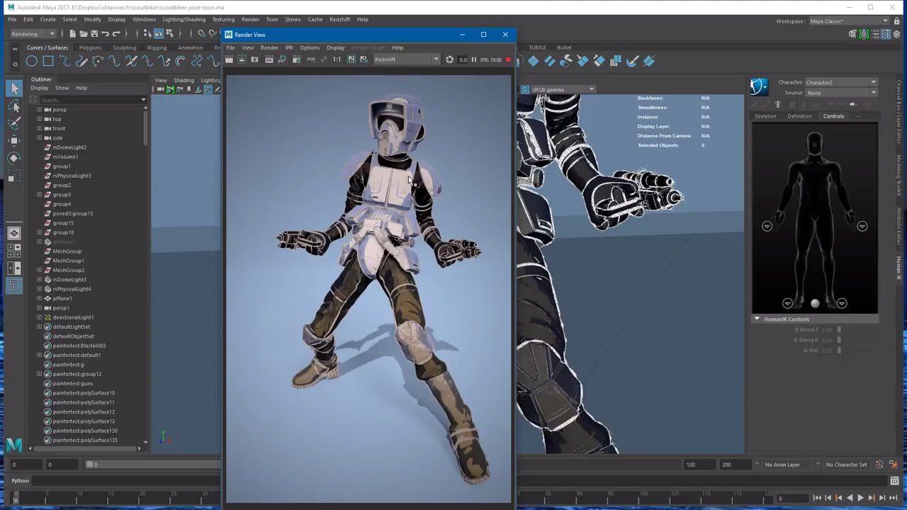The width and height of the screenshot is (907, 510).
Task: Select four-pane layout icon in left toolbox
Action: coord(14,250)
